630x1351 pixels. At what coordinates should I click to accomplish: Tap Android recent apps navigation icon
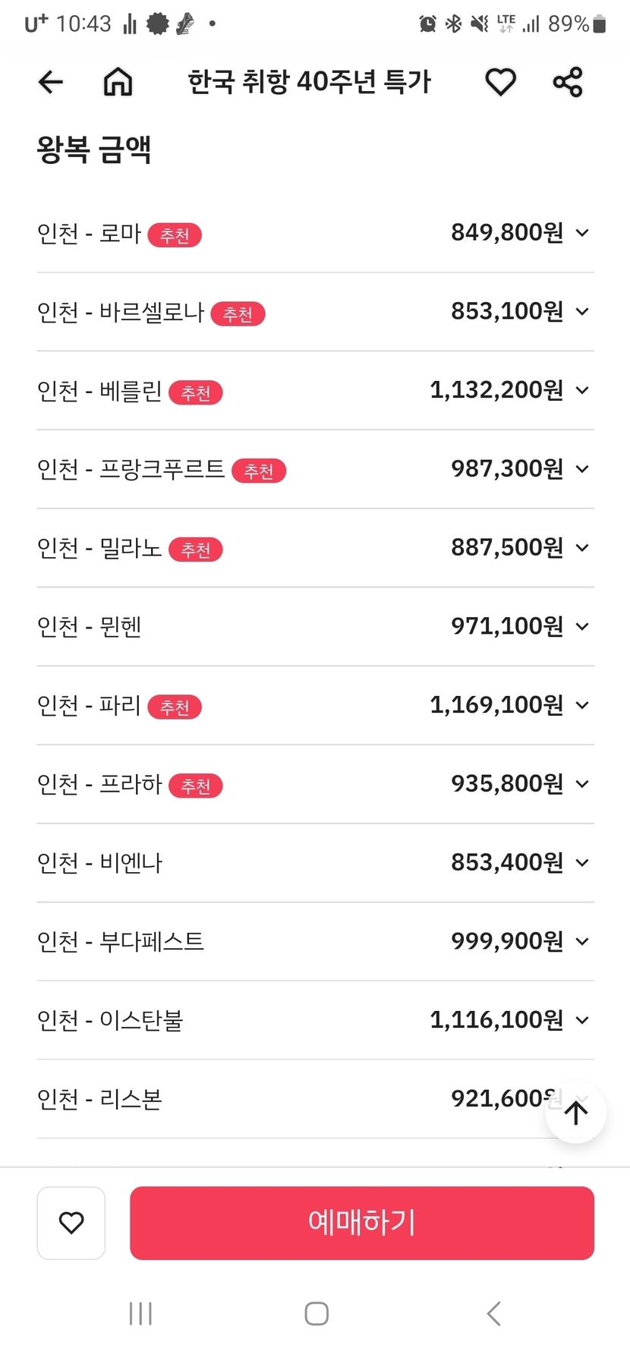point(140,1314)
